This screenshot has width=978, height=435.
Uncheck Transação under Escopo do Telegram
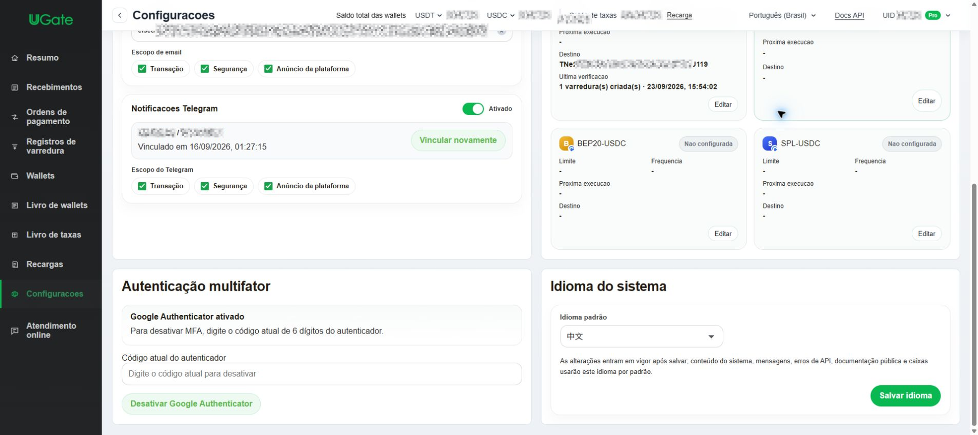click(142, 186)
